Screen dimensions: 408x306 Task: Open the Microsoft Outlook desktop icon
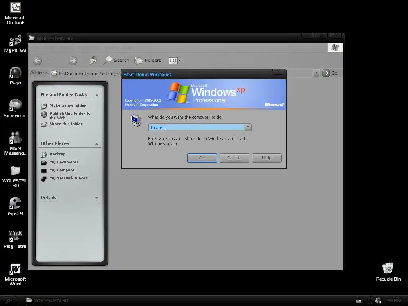point(16,13)
